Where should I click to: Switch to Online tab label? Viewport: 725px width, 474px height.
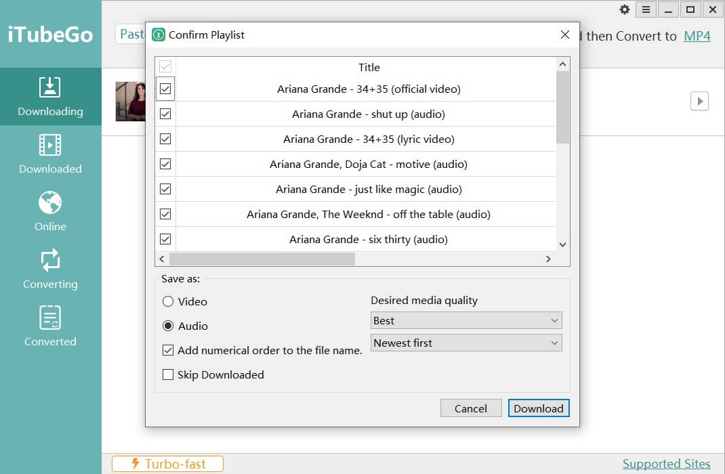coord(50,226)
